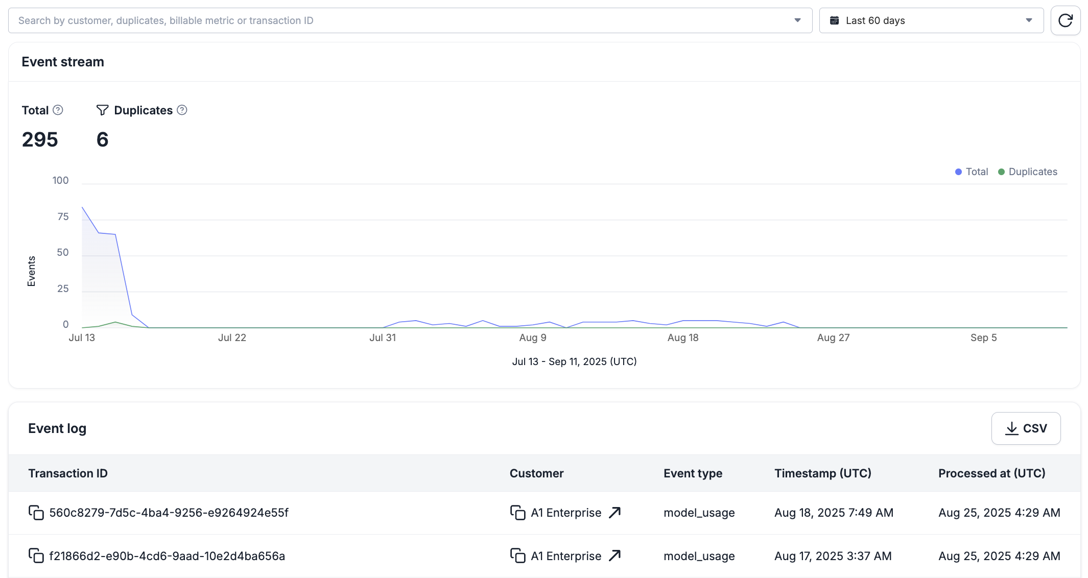1088x578 pixels.
Task: Copy A1 Enterprise customer in second row
Action: pyautogui.click(x=517, y=556)
